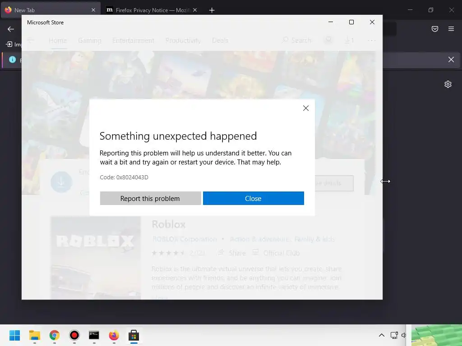Open the Deals tab
This screenshot has width=462, height=346.
pyautogui.click(x=220, y=40)
